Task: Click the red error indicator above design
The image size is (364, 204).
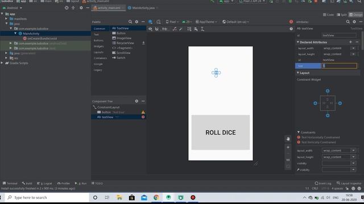Action: (291, 22)
